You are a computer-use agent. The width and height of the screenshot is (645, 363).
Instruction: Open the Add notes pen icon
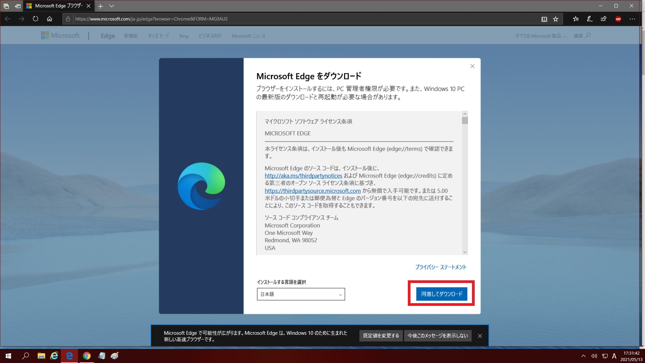click(590, 19)
